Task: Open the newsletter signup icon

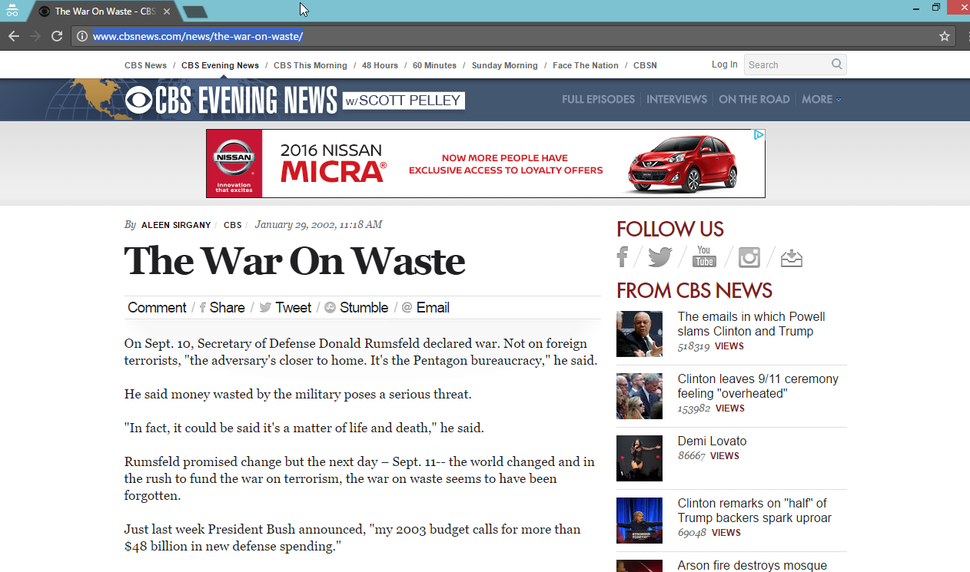Action: coord(792,257)
